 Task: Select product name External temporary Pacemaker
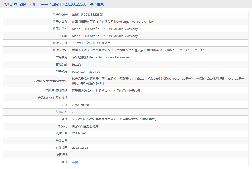point(101,57)
